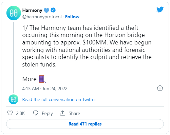Open the @harmonyprotocol handle
Image resolution: width=170 pixels, height=135 pixels.
point(42,17)
